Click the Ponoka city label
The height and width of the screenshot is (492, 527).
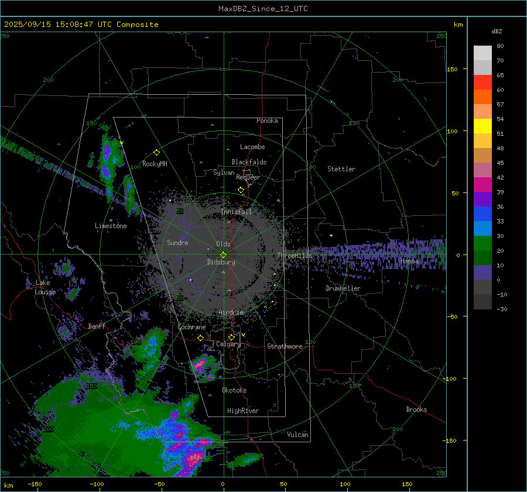[x=267, y=121]
